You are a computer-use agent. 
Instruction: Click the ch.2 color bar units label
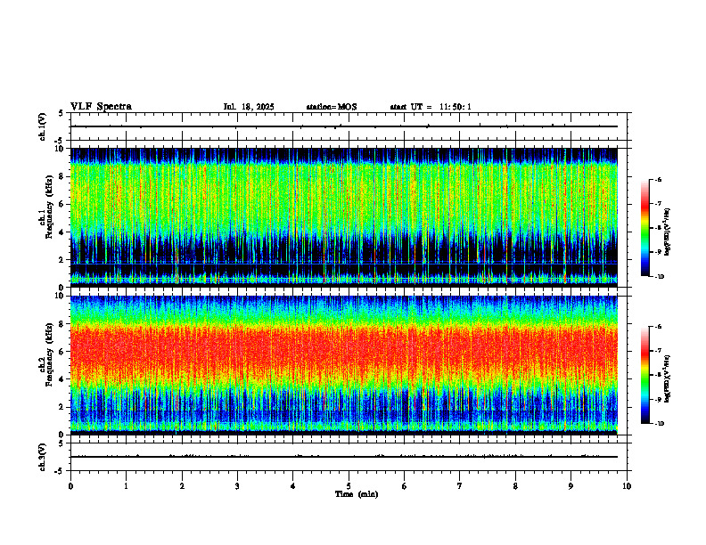coord(668,378)
